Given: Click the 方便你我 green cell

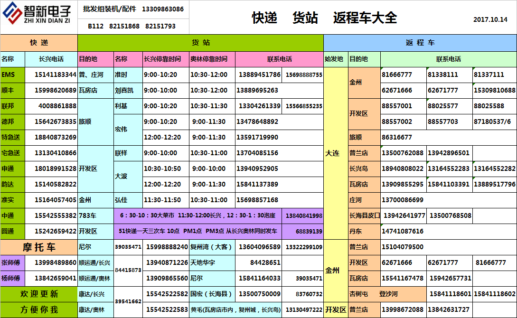Looking at the screenshot, I should click(38, 310).
